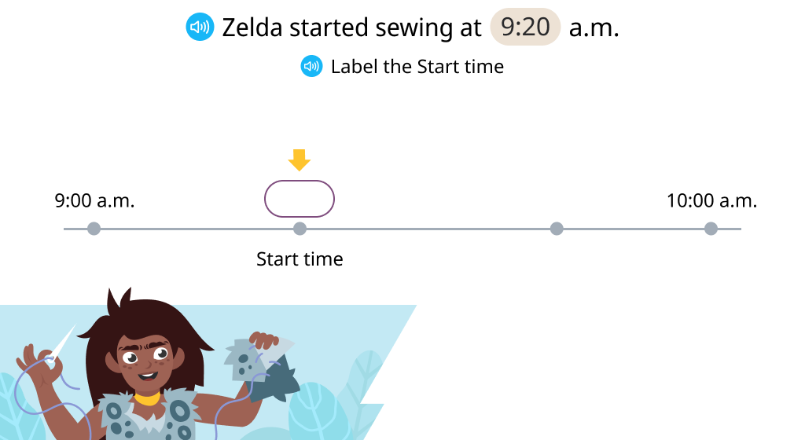Select the 9:20 time chip
This screenshot has width=805, height=440.
[x=525, y=27]
